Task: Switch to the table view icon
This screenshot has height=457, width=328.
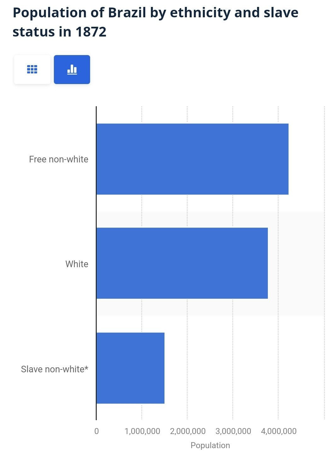Action: click(32, 70)
